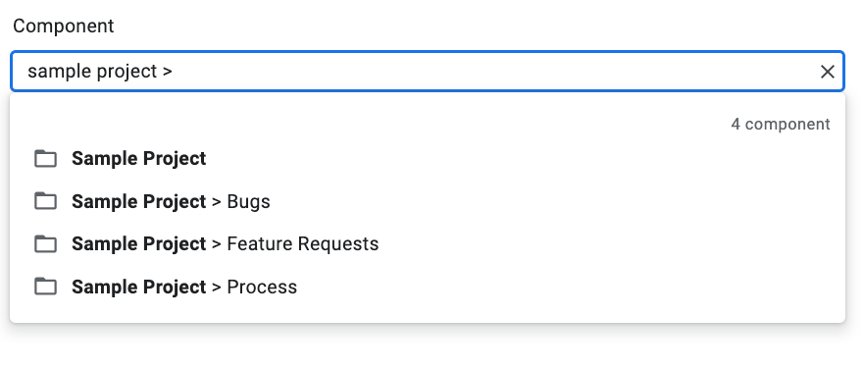Click the folder icon on the Process row

point(46,287)
